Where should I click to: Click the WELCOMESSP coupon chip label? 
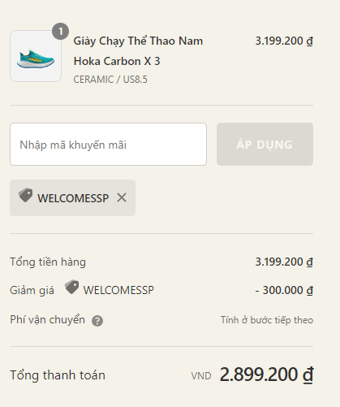pyautogui.click(x=73, y=198)
